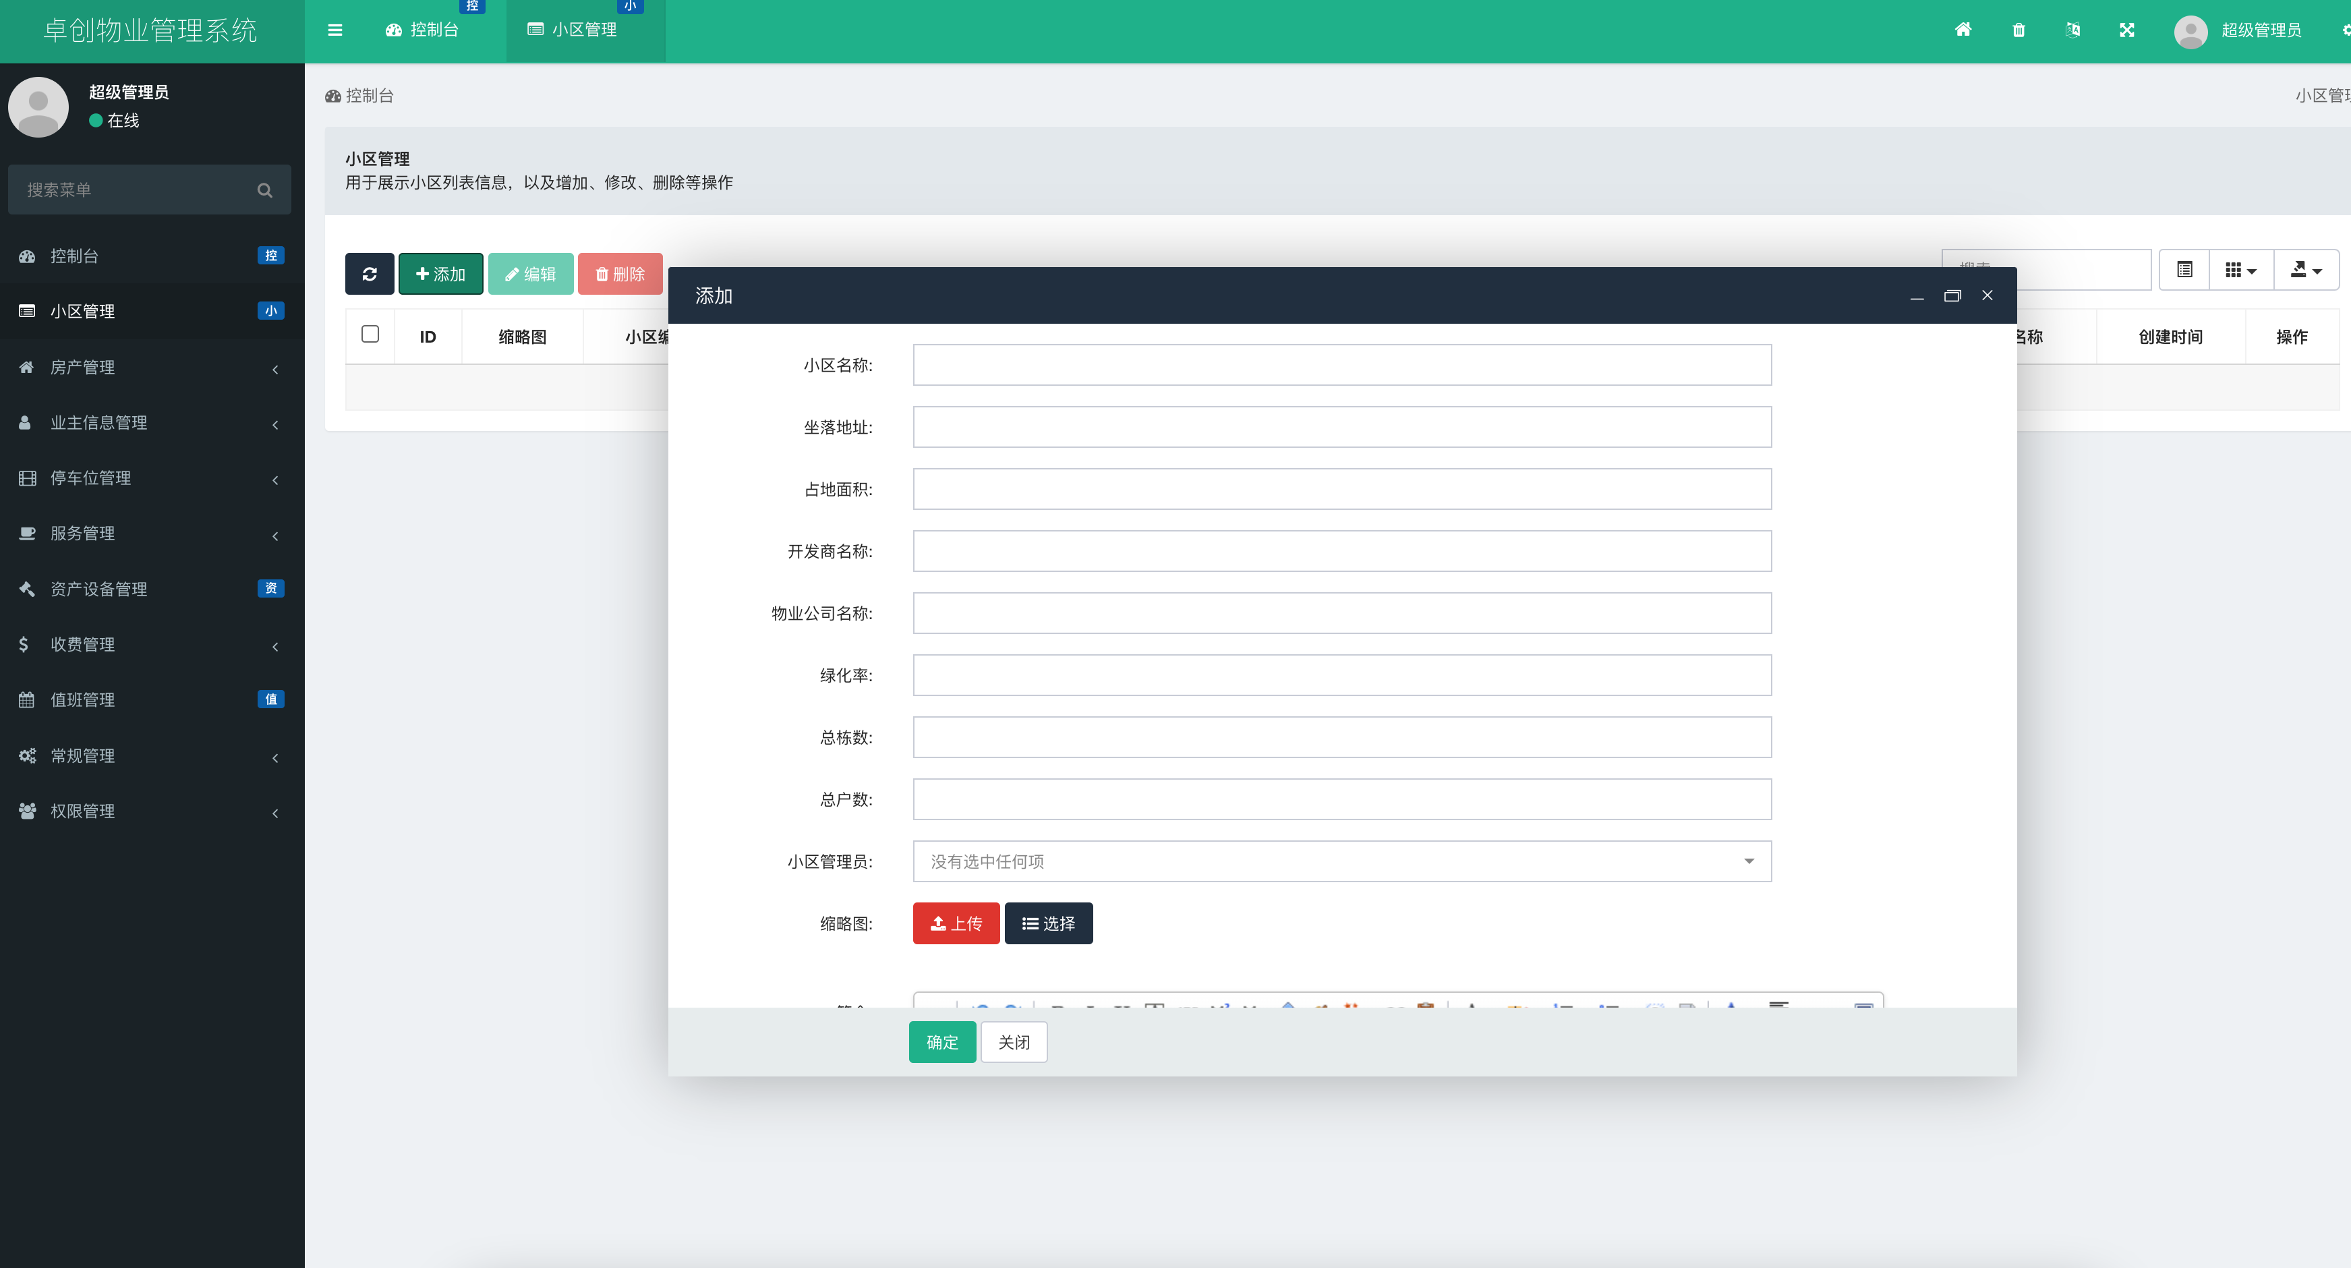Open 控制台 in the sidebar
This screenshot has height=1268, width=2351.
click(x=152, y=256)
